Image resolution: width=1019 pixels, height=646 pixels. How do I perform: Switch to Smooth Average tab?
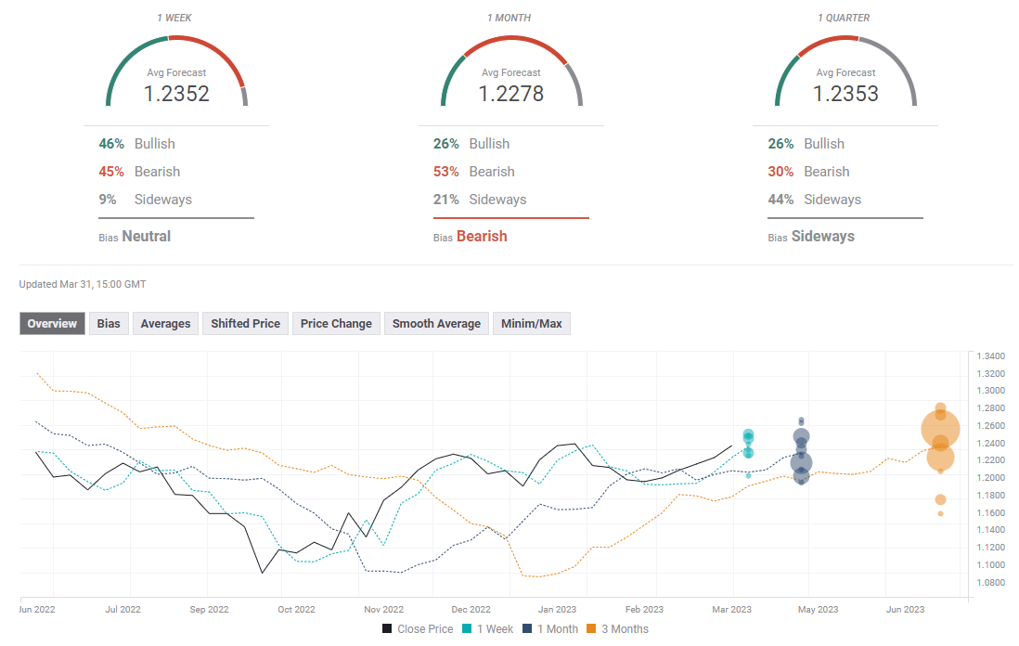click(x=436, y=323)
